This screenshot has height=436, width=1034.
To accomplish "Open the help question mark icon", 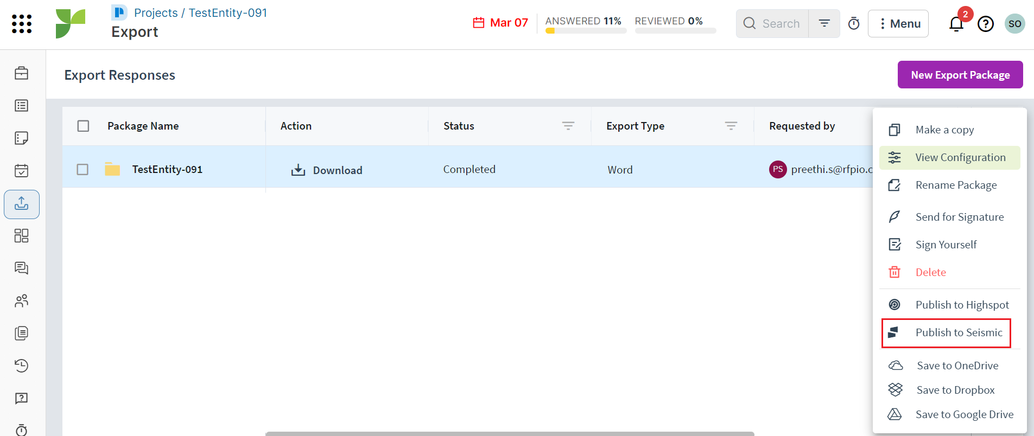I will [x=986, y=24].
